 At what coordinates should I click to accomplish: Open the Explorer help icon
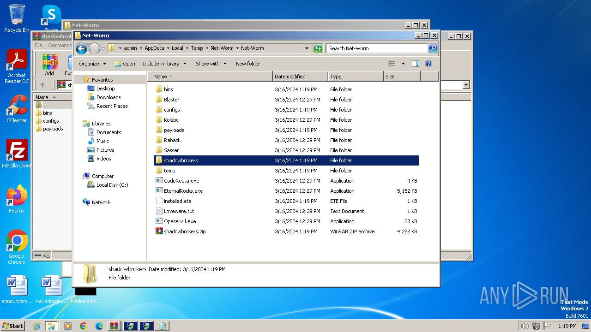click(x=428, y=64)
